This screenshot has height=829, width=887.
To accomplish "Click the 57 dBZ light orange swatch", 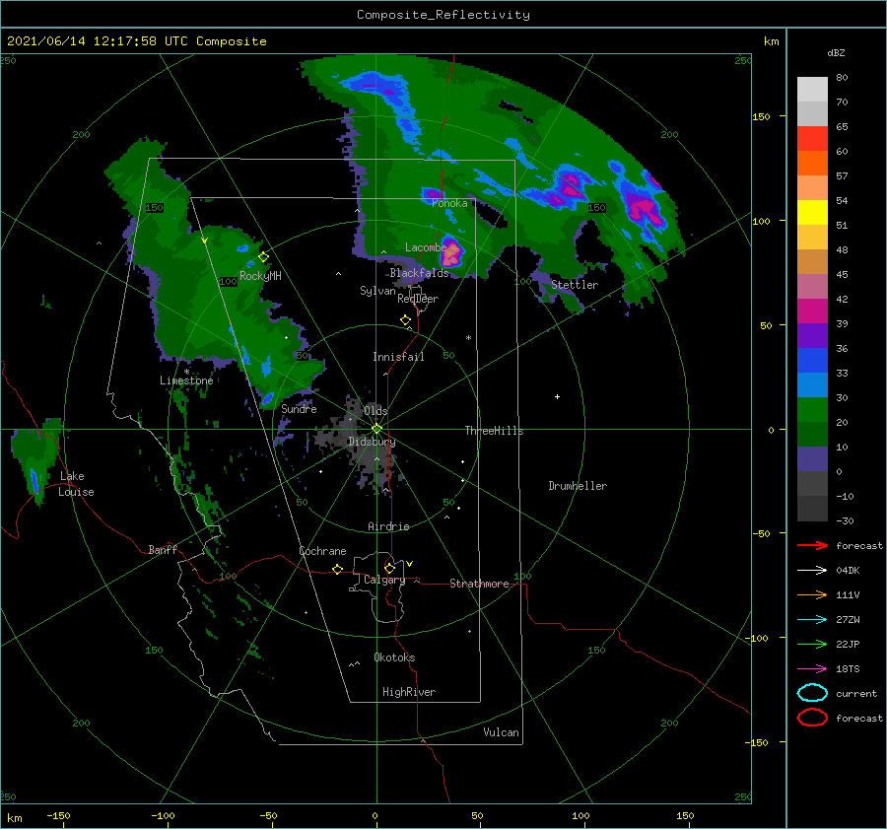I will point(812,187).
